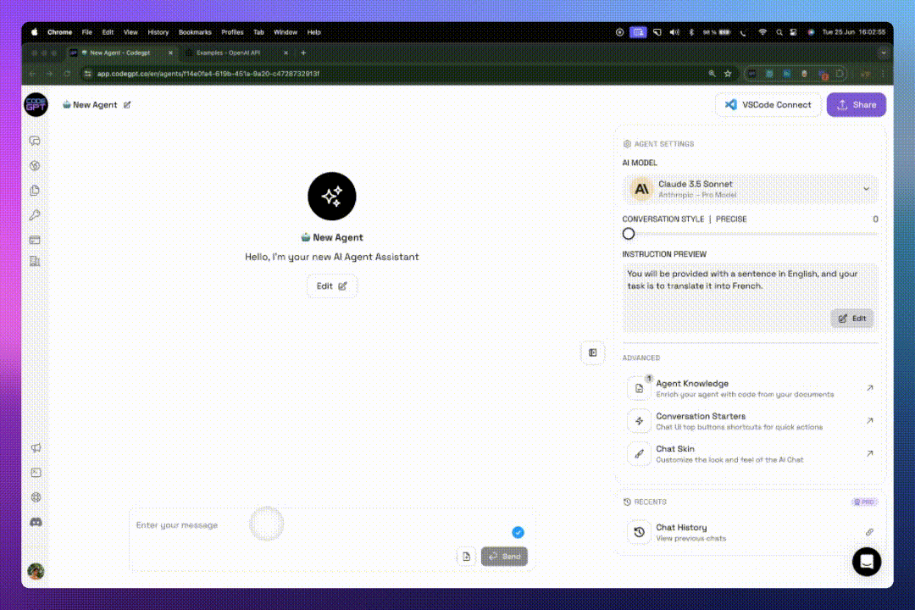Open the terminal icon in the sidebar

(x=36, y=472)
